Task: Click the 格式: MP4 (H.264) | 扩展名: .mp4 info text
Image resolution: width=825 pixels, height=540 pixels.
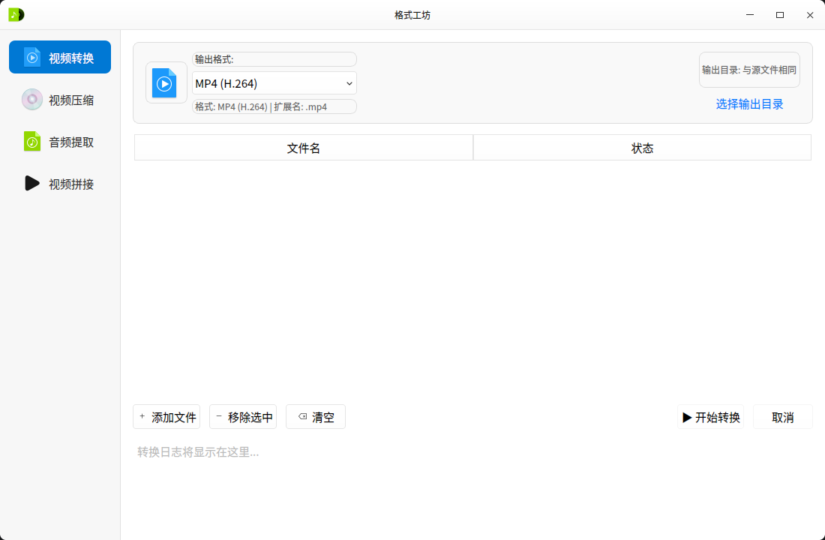Action: [x=274, y=106]
